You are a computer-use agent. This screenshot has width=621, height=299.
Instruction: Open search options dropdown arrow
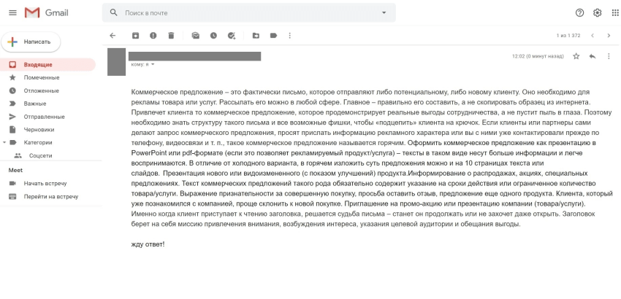click(x=384, y=12)
